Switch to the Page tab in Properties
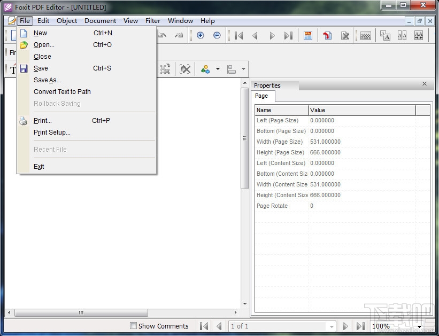The width and height of the screenshot is (439, 336). pos(262,96)
